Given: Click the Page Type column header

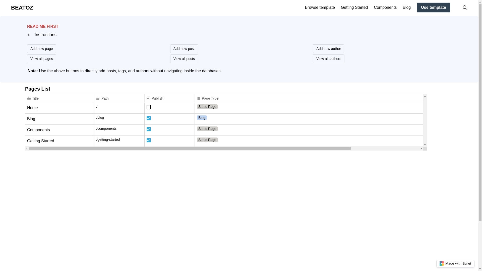Looking at the screenshot, I should pos(309,98).
